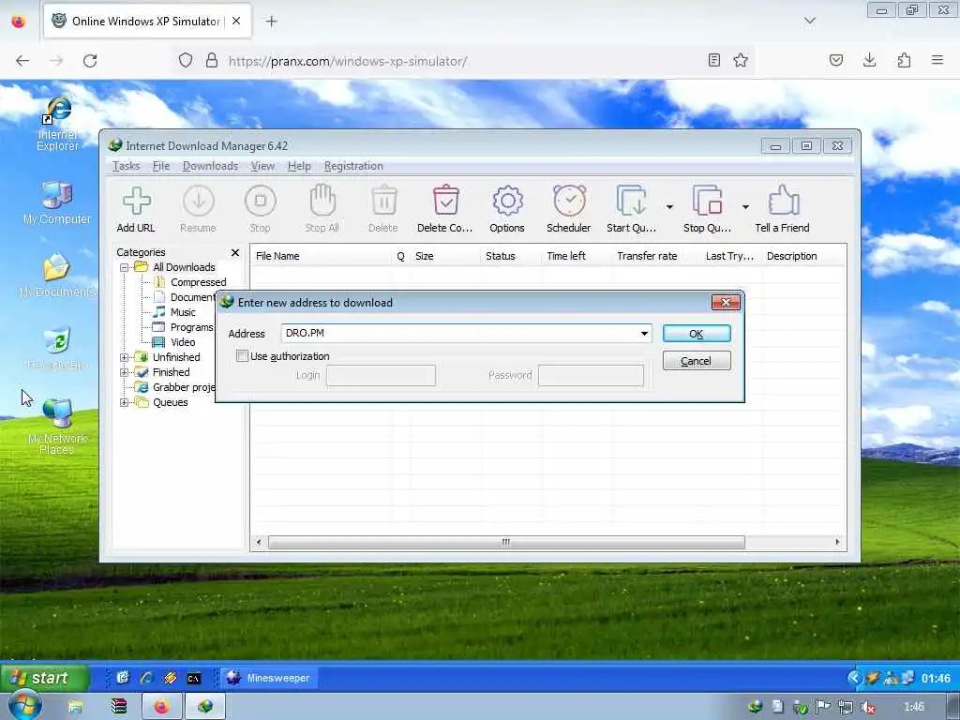Close the Enter new address dialog
This screenshot has width=960, height=720.
pyautogui.click(x=726, y=303)
